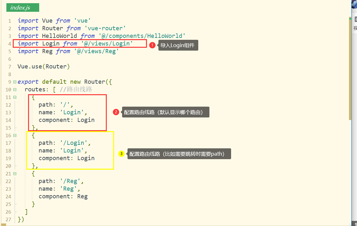357x226 pixels.
Task: Click the name: 'Reg' line
Action: (x=59, y=189)
